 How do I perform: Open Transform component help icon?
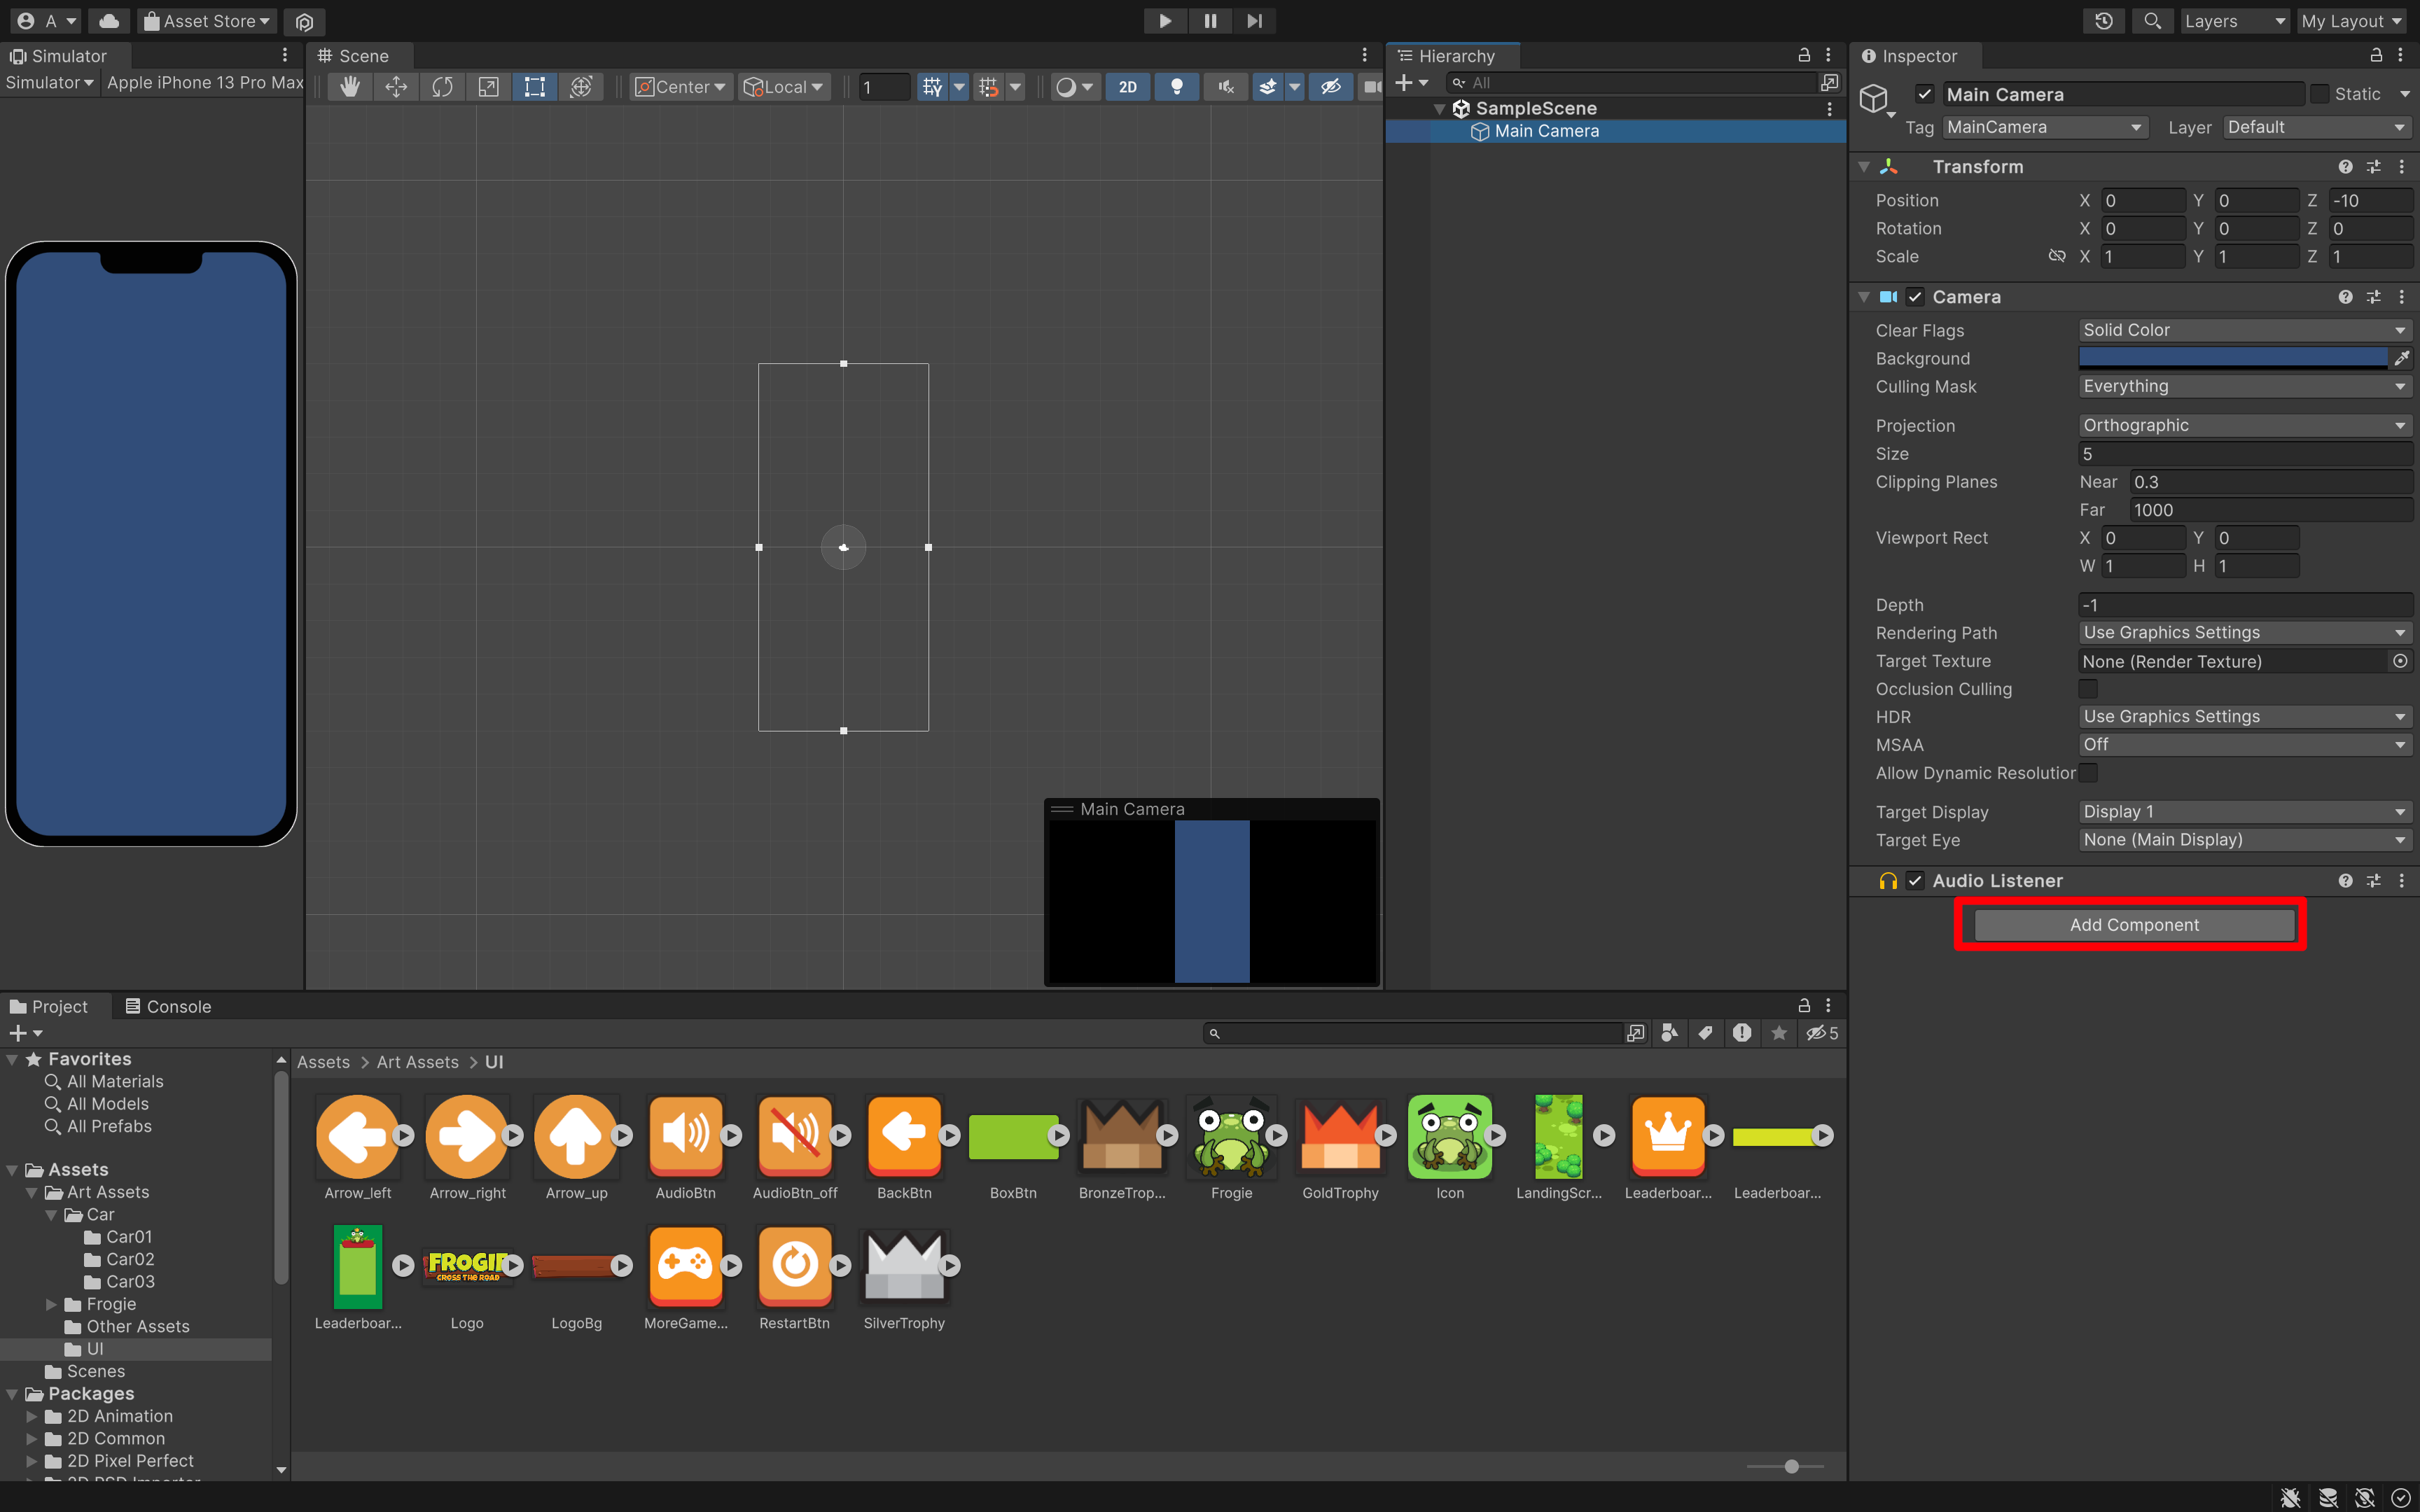(x=2345, y=167)
